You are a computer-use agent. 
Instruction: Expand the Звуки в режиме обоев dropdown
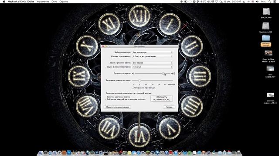(x=152, y=63)
